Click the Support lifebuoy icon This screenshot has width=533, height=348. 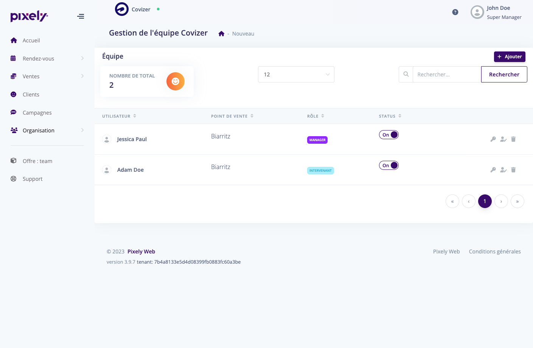coord(13,179)
